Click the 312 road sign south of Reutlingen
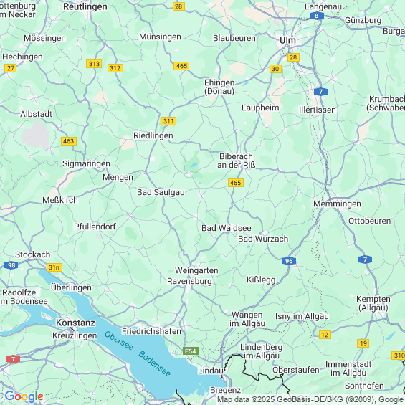 [115, 68]
